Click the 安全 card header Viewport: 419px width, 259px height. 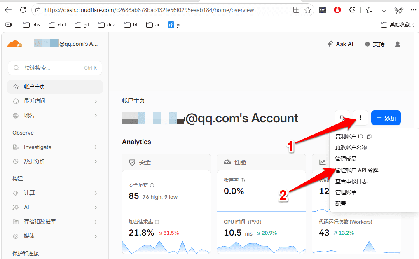pyautogui.click(x=166, y=162)
